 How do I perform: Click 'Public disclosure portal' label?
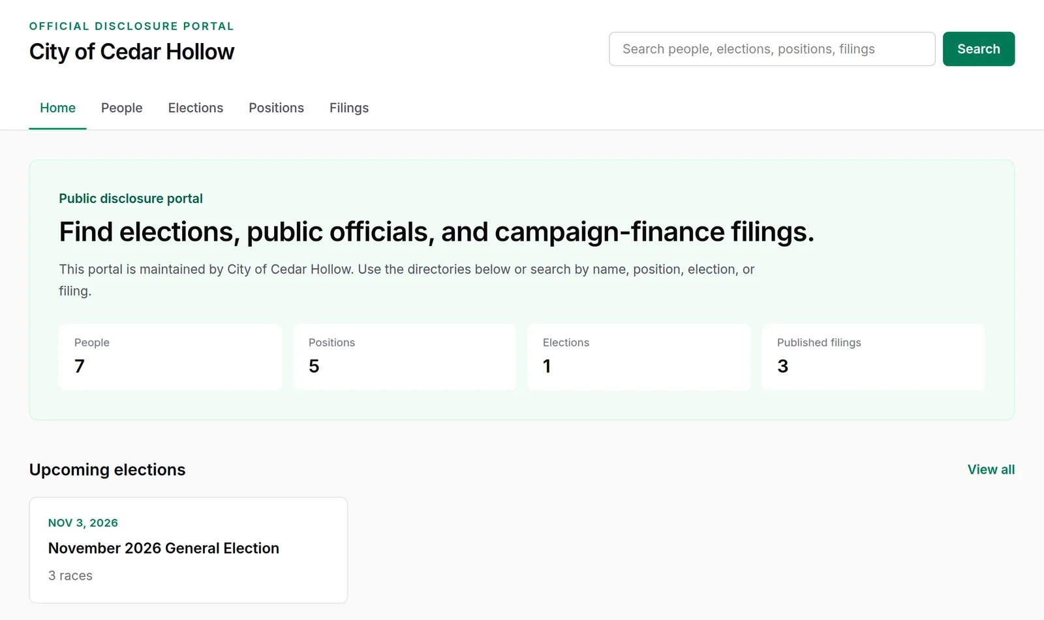coord(130,198)
